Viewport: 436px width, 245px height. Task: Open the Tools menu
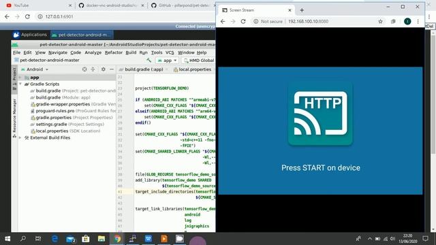[157, 52]
